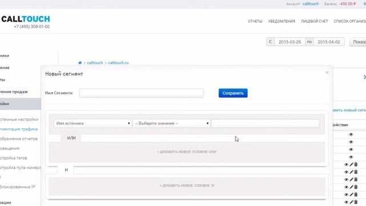
Task: Click the calltouch.ru breadcrumb link
Action: (x=118, y=63)
